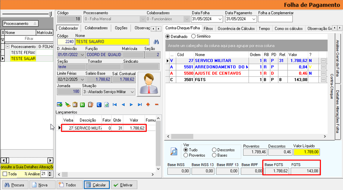Open the Tempo tab
This screenshot has width=343, height=190.
pos(264,29)
